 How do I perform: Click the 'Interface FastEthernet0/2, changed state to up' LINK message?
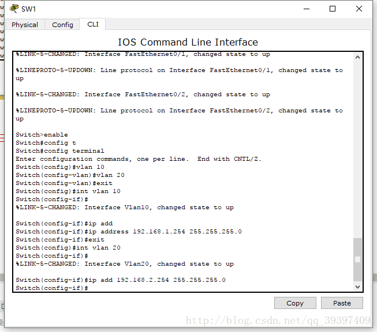(143, 95)
